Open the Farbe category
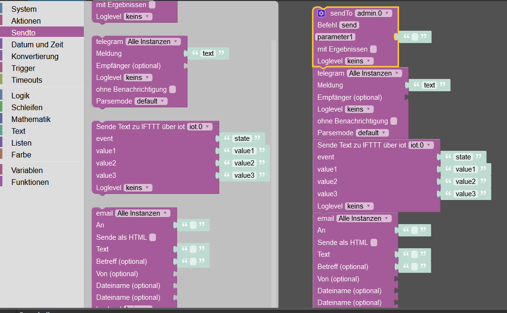The image size is (507, 313). [x=21, y=155]
